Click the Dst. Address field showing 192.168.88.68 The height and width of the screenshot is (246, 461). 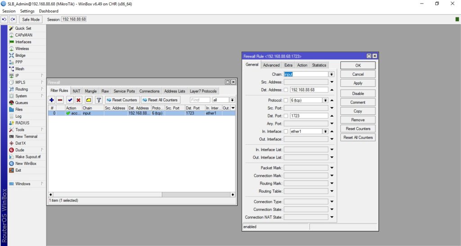pos(309,90)
